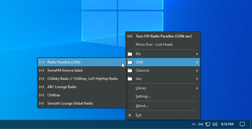
Task: Click the 80s folder icon
Action: pos(130,54)
